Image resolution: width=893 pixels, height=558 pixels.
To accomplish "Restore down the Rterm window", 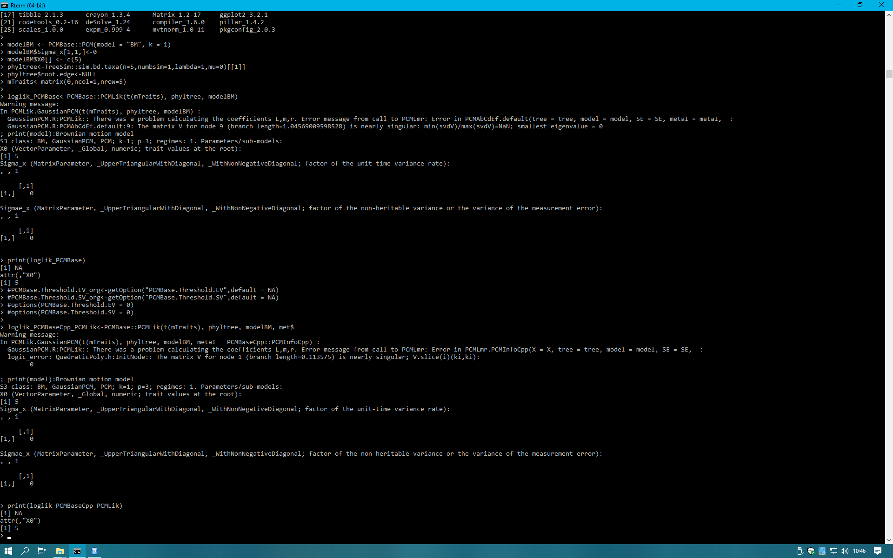I will point(860,5).
